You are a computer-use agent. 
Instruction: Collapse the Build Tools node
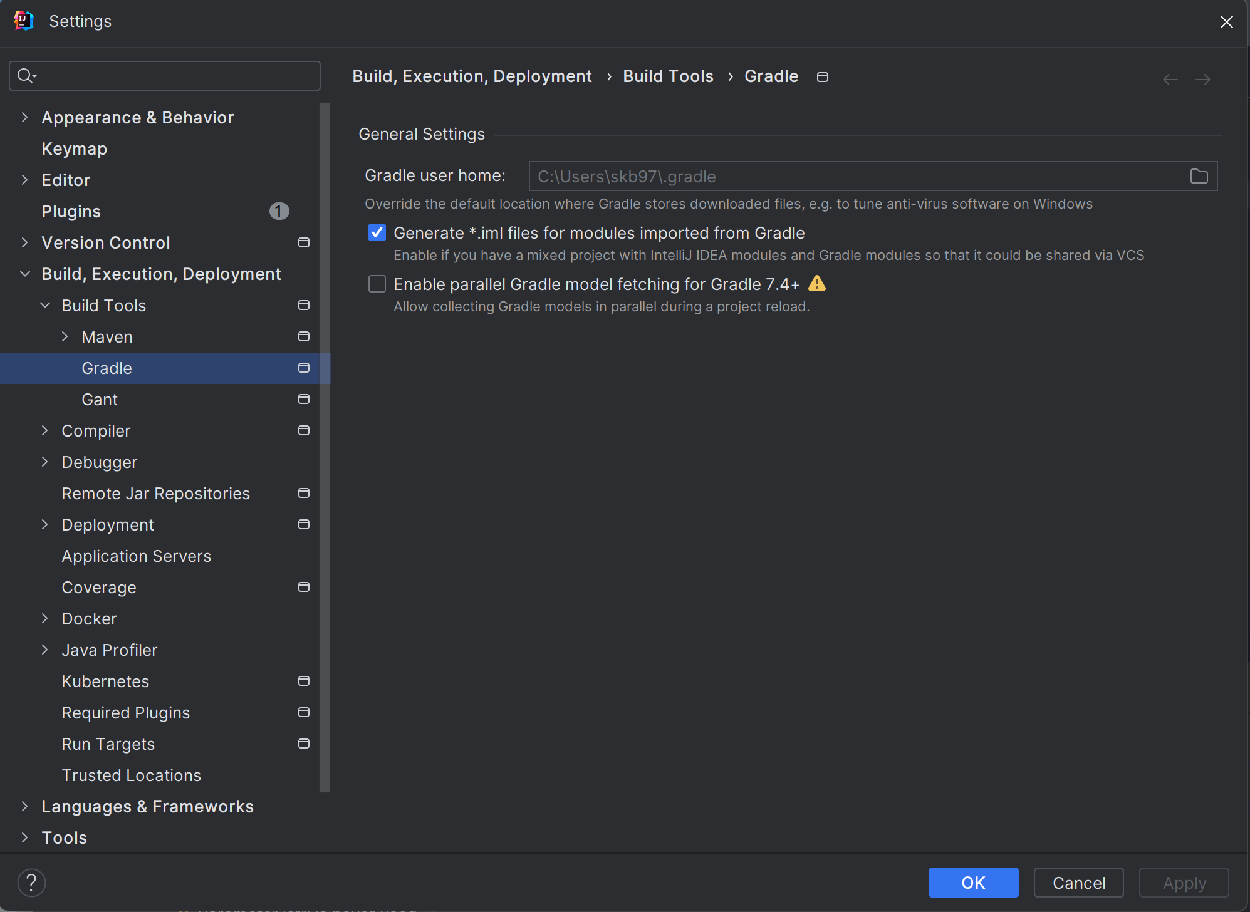[44, 305]
